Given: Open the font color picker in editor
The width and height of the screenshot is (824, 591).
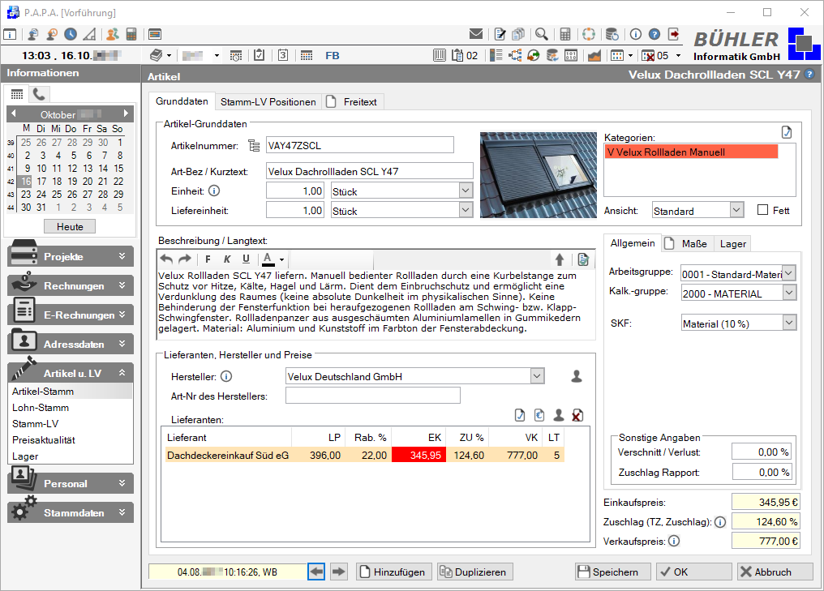Looking at the screenshot, I should 273,259.
